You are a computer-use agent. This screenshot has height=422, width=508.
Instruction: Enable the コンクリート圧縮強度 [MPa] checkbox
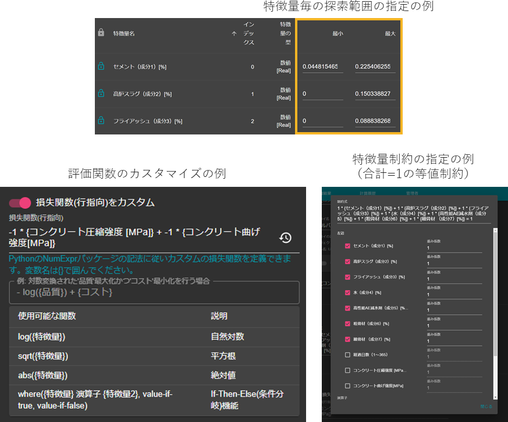tap(347, 370)
